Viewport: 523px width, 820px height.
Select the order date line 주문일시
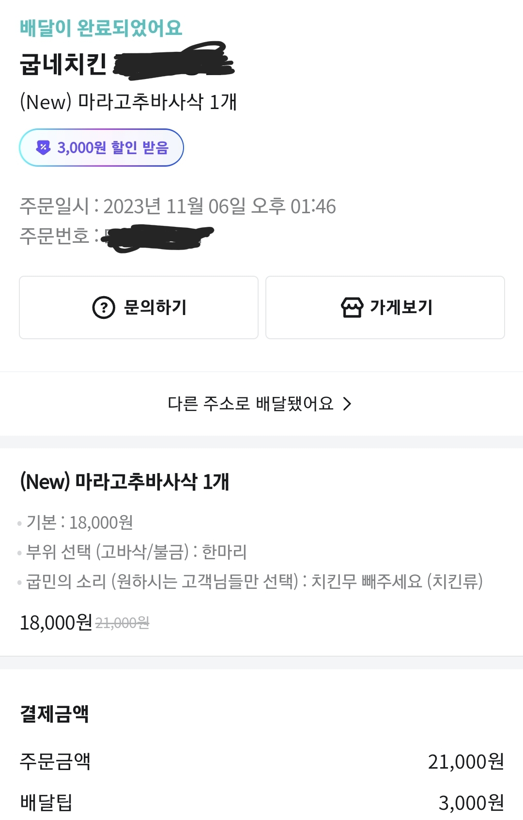[x=177, y=206]
